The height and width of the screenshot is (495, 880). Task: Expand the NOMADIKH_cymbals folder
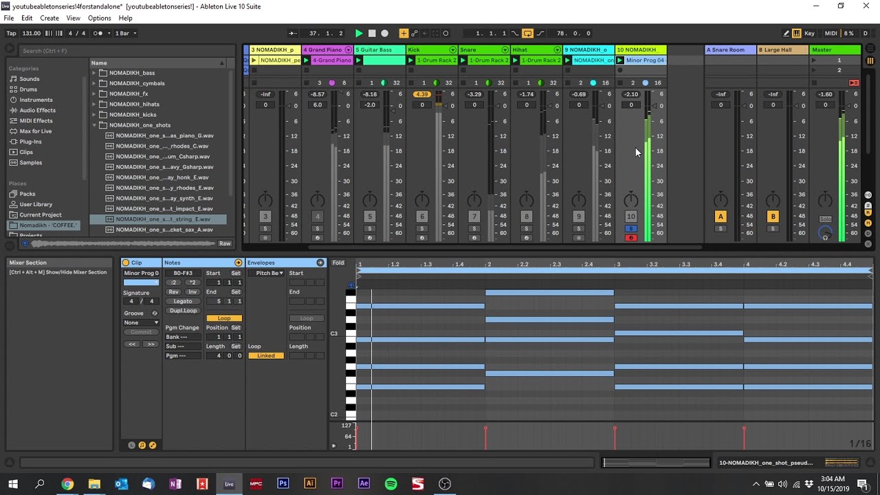coord(94,83)
